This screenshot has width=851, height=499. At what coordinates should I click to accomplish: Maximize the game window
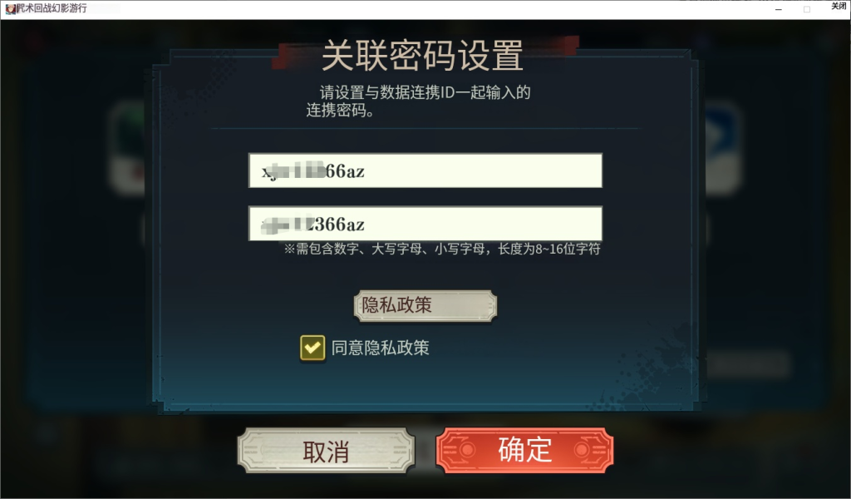coord(807,9)
